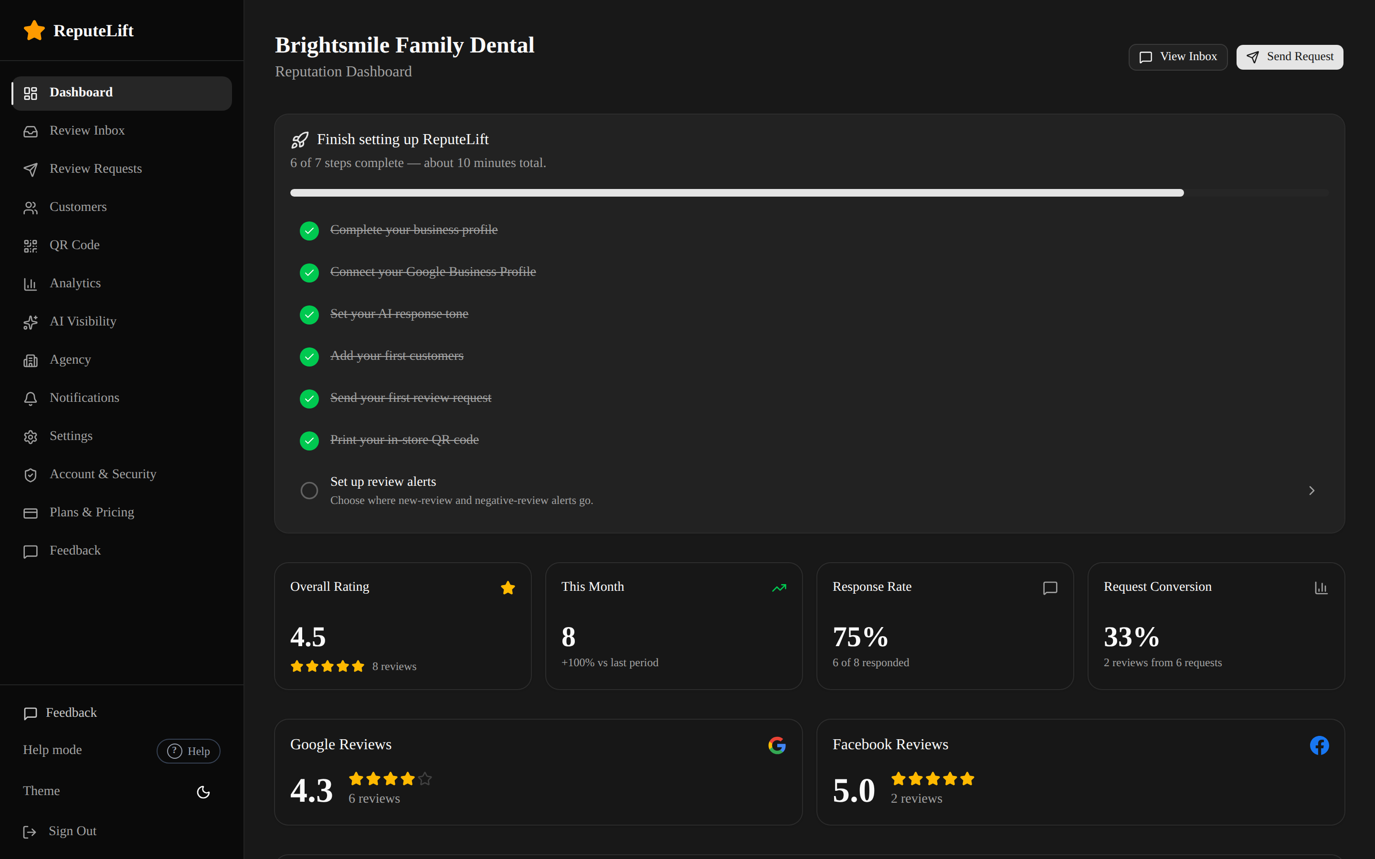Screen dimensions: 1375x859
Task: Toggle the dark theme moon switch
Action: click(203, 791)
